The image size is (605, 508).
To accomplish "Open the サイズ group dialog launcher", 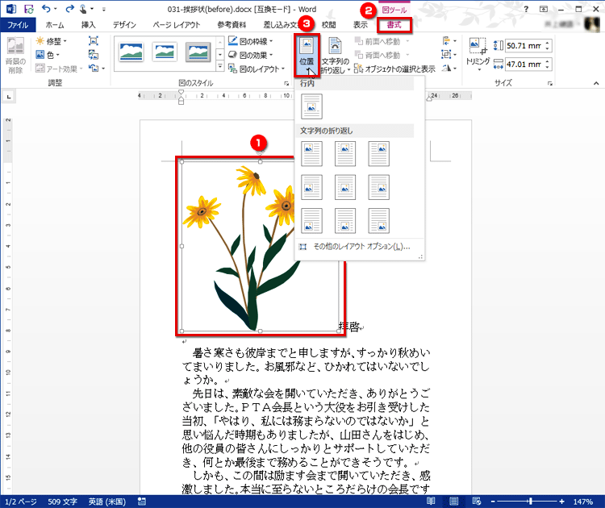I will (x=550, y=83).
